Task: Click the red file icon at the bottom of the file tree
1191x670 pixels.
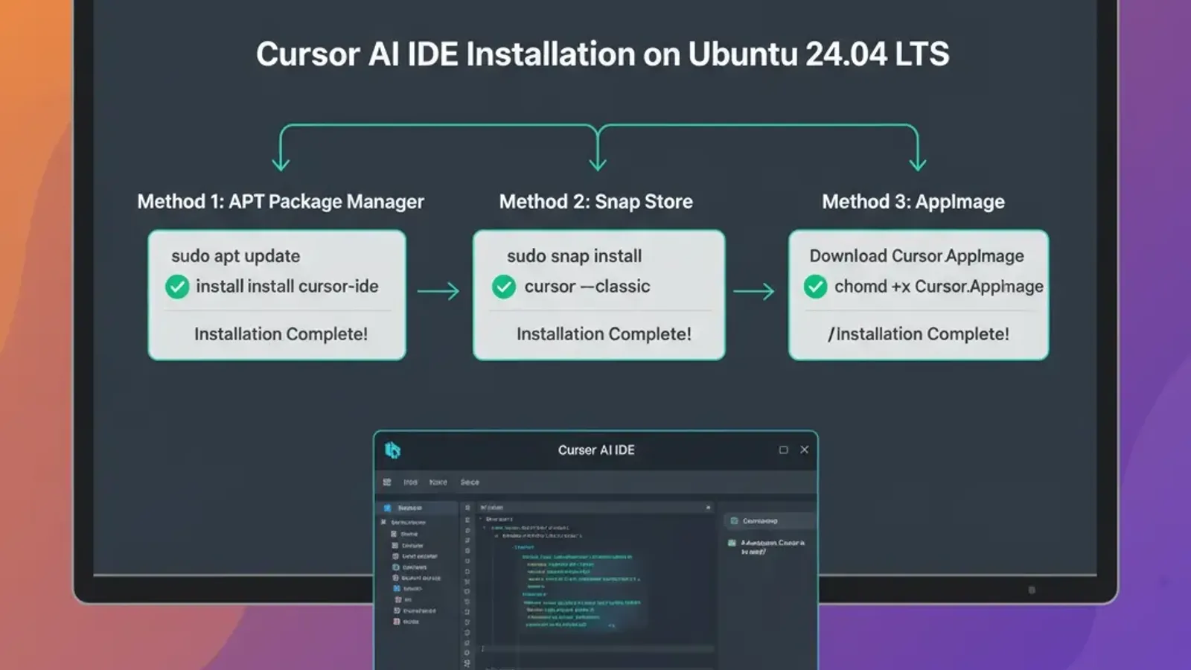Action: (395, 622)
